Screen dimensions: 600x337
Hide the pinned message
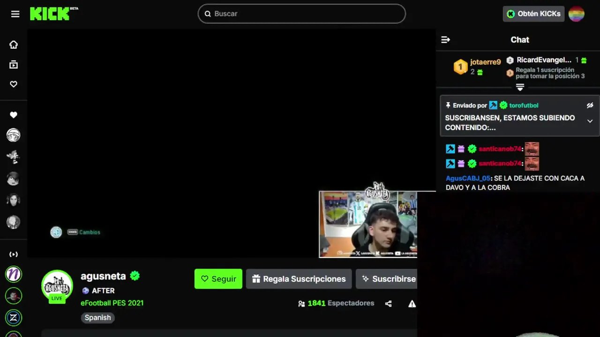pos(590,105)
